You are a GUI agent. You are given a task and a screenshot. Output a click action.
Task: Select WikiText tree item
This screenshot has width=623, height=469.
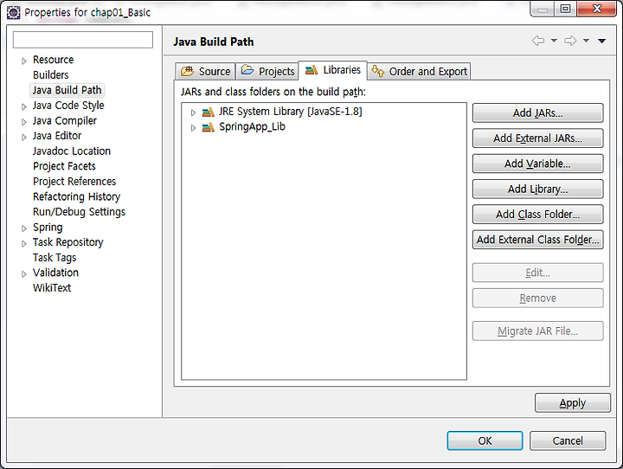click(52, 288)
